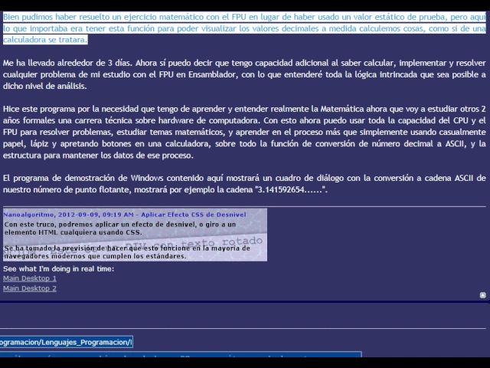
Task: Click the highlighted paragraph starting 'Bien pudimos haber resuelto'
Action: pos(244,28)
